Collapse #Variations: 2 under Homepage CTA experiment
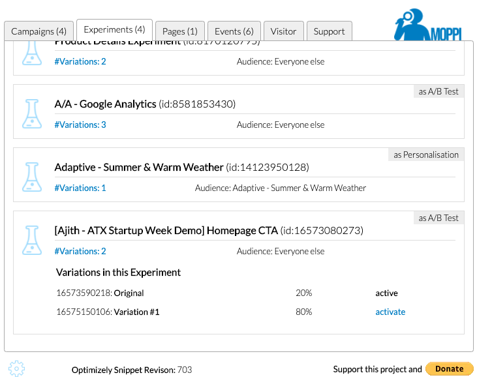The height and width of the screenshot is (384, 477). [x=80, y=251]
